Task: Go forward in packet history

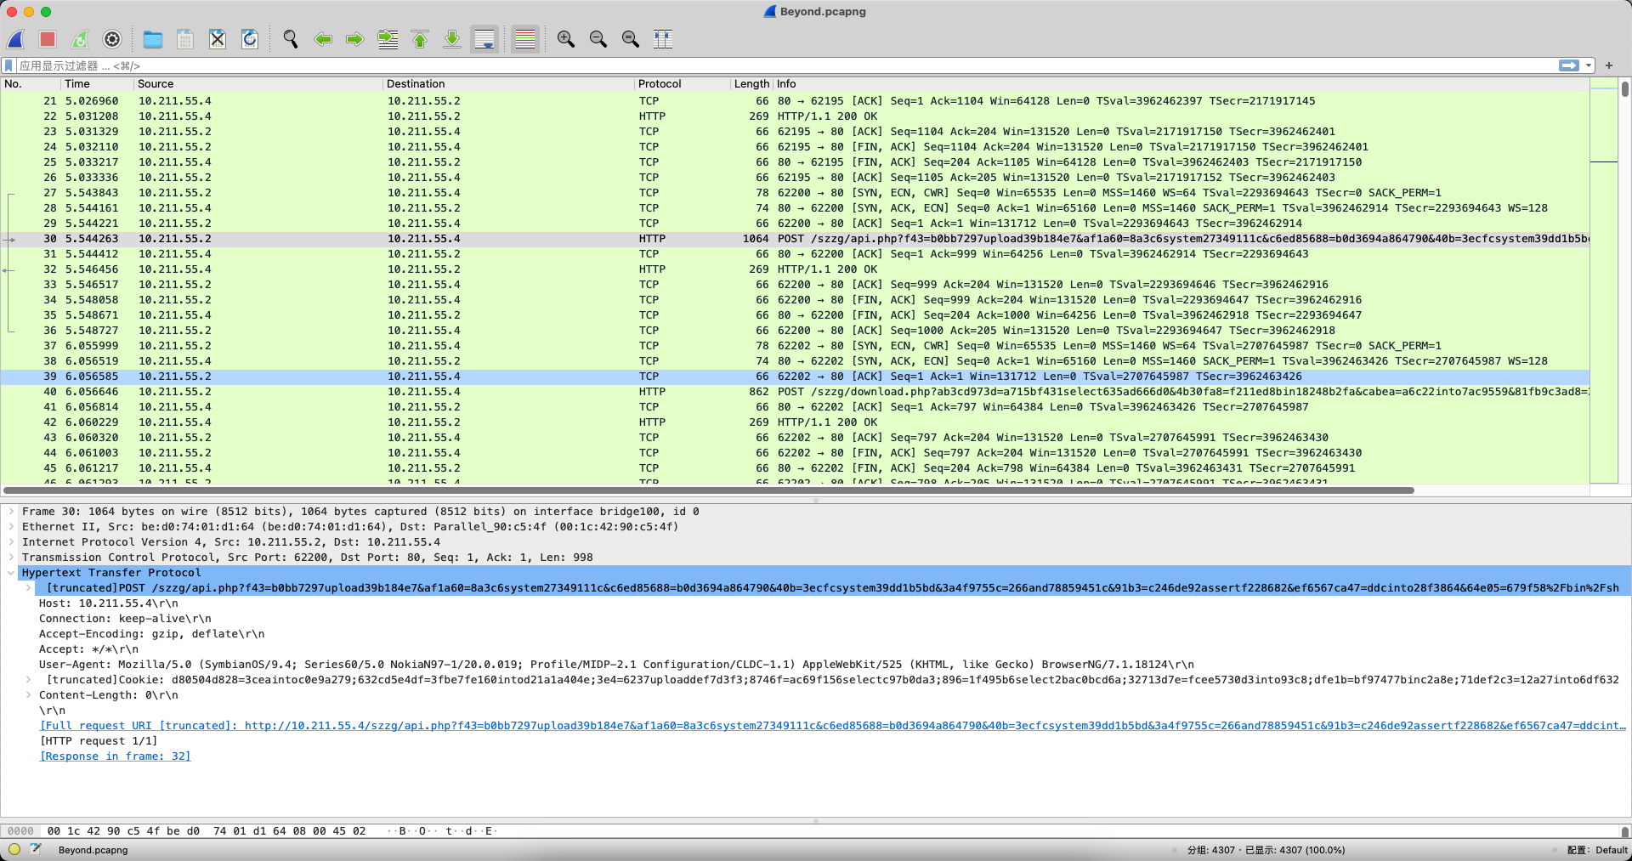Action: tap(355, 39)
